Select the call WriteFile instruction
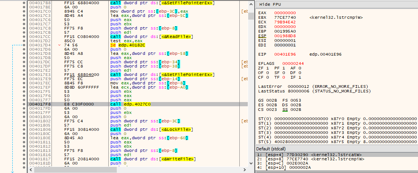The height and width of the screenshot is (173, 418). 153,159
